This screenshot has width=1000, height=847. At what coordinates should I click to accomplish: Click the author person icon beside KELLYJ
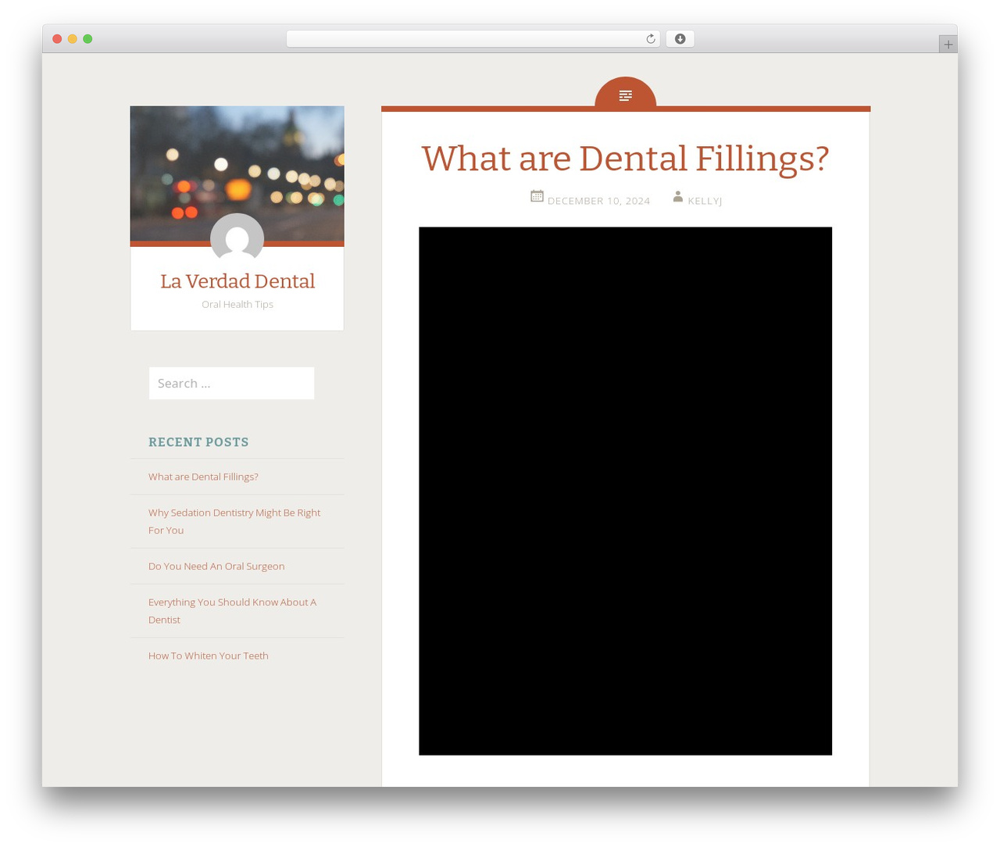pos(678,197)
